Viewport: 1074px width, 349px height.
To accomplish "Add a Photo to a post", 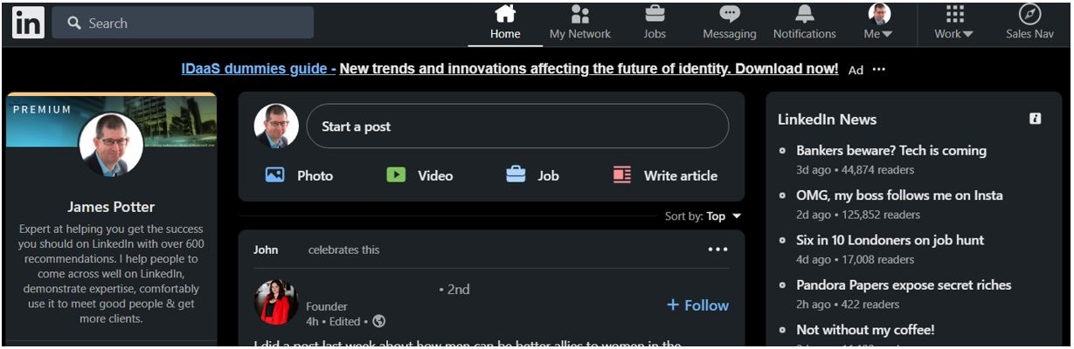I will coord(300,175).
